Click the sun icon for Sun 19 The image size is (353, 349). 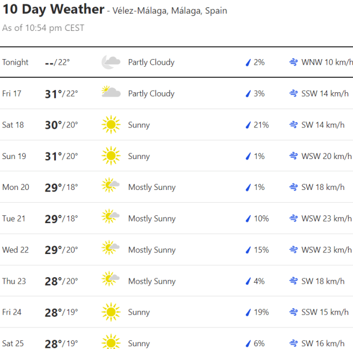(x=110, y=156)
